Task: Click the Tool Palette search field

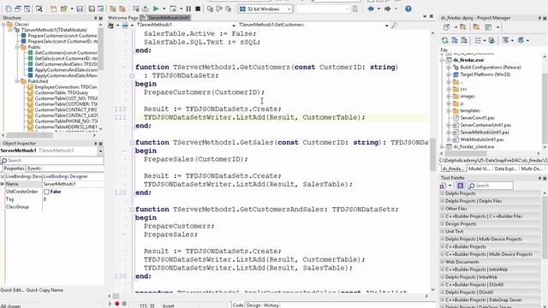Action: coord(491,186)
